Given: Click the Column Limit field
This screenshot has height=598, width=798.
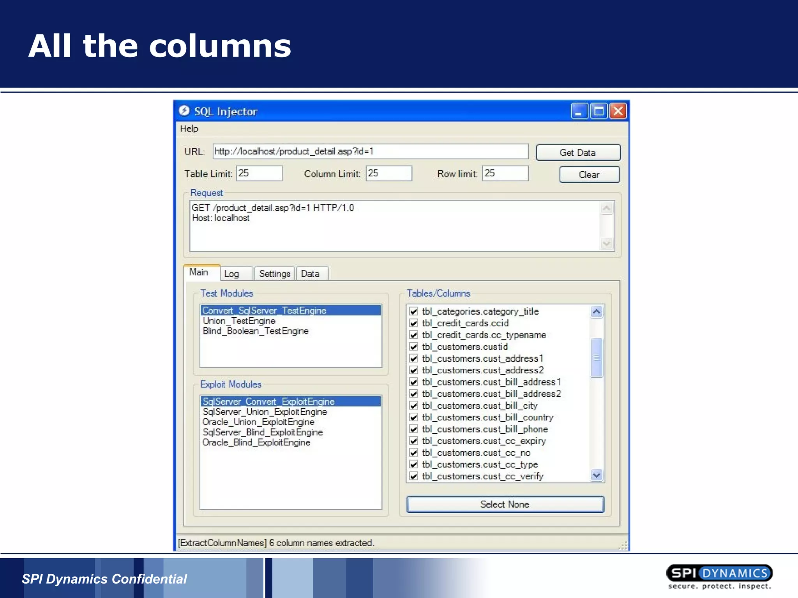Looking at the screenshot, I should pyautogui.click(x=389, y=173).
